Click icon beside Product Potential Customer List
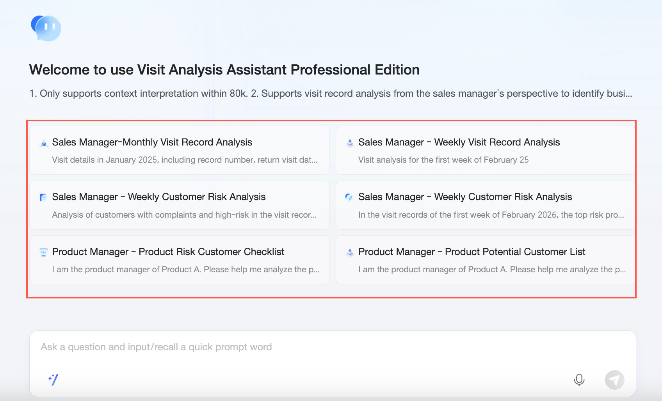Screen dimensions: 662x401 tap(350, 252)
